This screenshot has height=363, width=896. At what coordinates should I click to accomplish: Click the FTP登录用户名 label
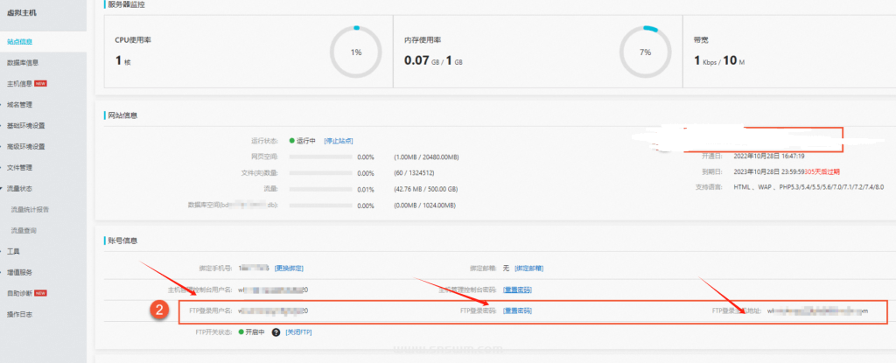(x=212, y=311)
